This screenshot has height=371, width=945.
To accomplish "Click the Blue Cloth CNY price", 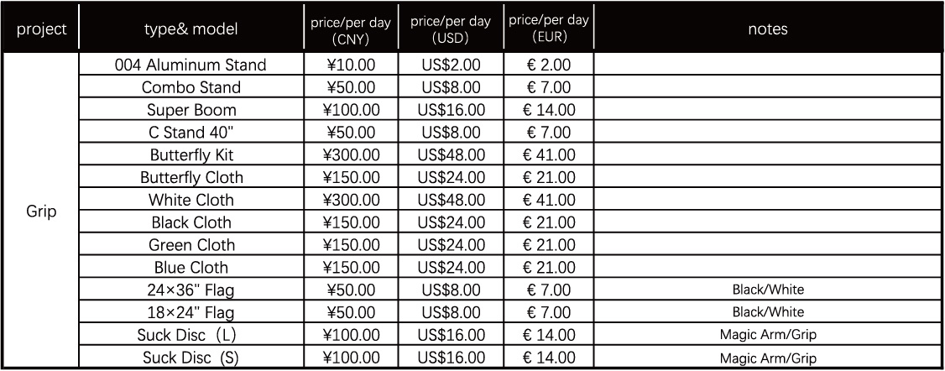I will pos(351,268).
